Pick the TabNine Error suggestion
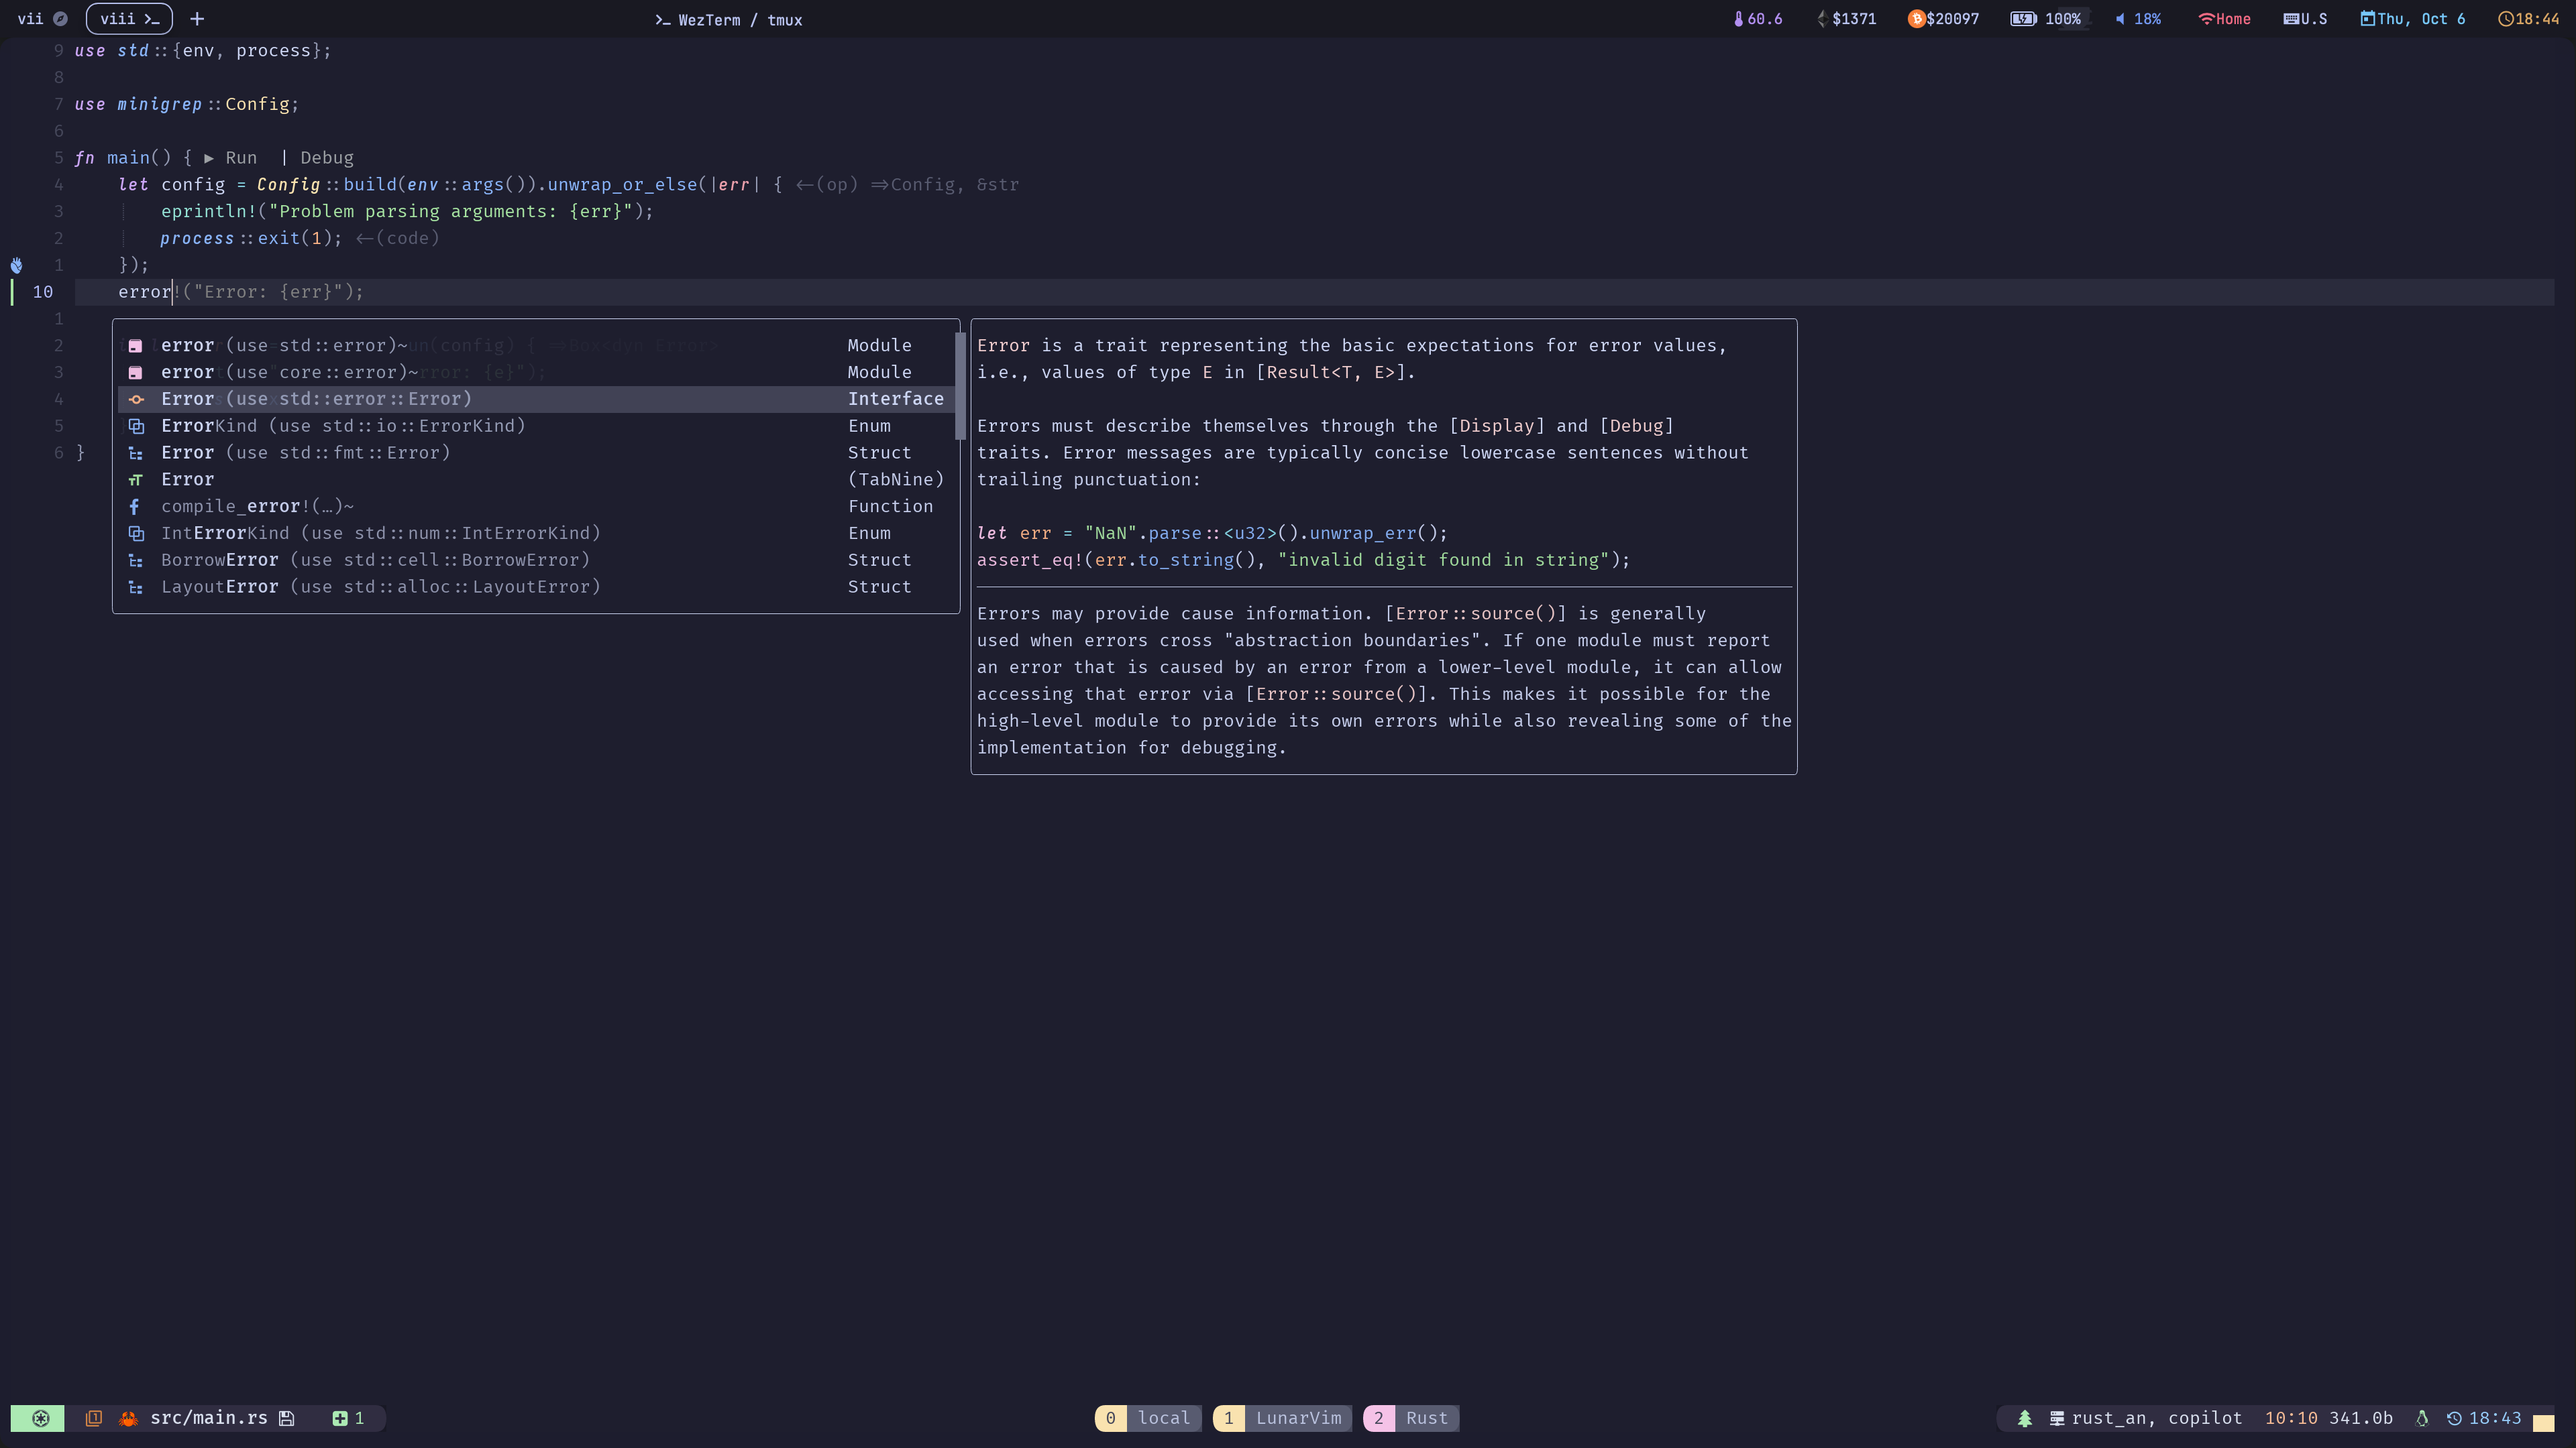The width and height of the screenshot is (2576, 1448). click(187, 480)
